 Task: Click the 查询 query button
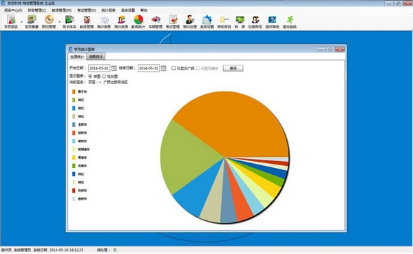coord(233,68)
